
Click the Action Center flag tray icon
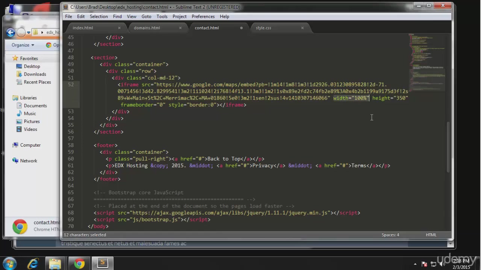[x=425, y=264]
